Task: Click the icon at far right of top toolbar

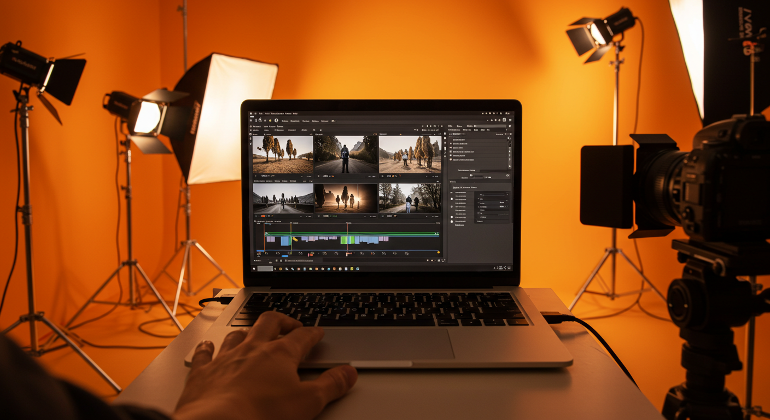Action: pos(510,120)
